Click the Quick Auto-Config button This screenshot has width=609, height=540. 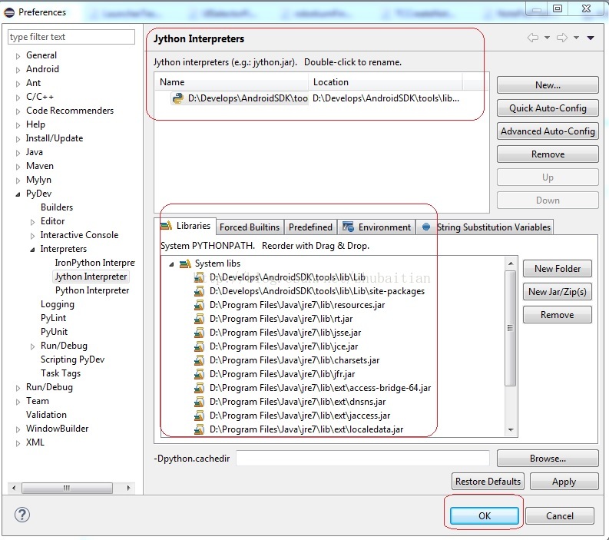pyautogui.click(x=548, y=108)
